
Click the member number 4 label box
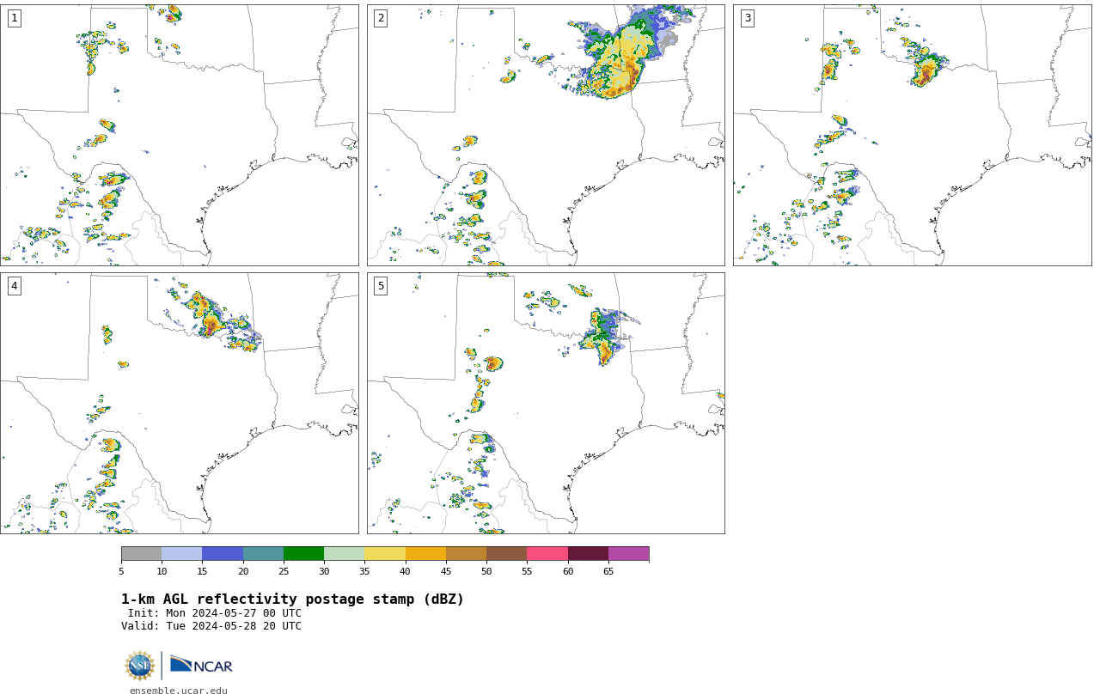tap(14, 286)
